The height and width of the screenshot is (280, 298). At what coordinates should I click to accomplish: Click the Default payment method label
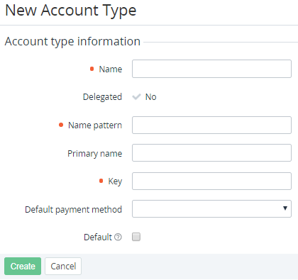click(x=73, y=209)
